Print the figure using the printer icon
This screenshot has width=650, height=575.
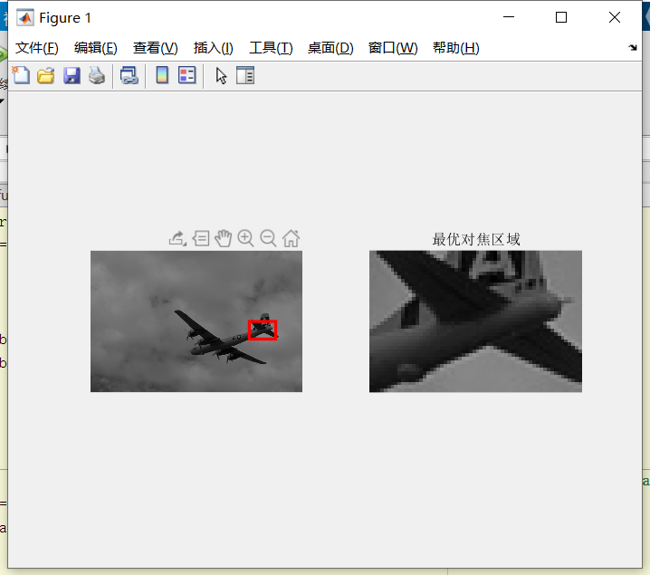pos(97,76)
